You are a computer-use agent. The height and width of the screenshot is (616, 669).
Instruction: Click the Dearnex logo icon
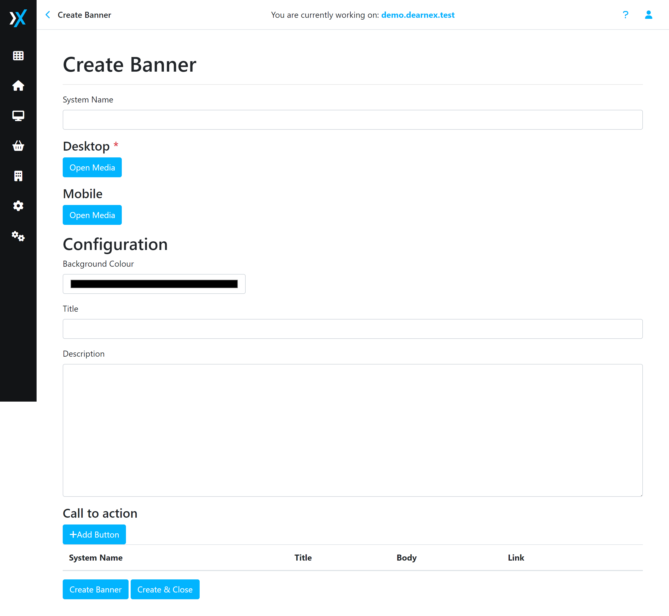18,18
